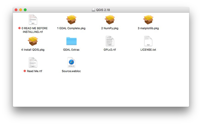202x125 pixels.
Task: Select the 0 READ ME BEFORE INSTALLING RTF icon
Action: tap(33, 20)
